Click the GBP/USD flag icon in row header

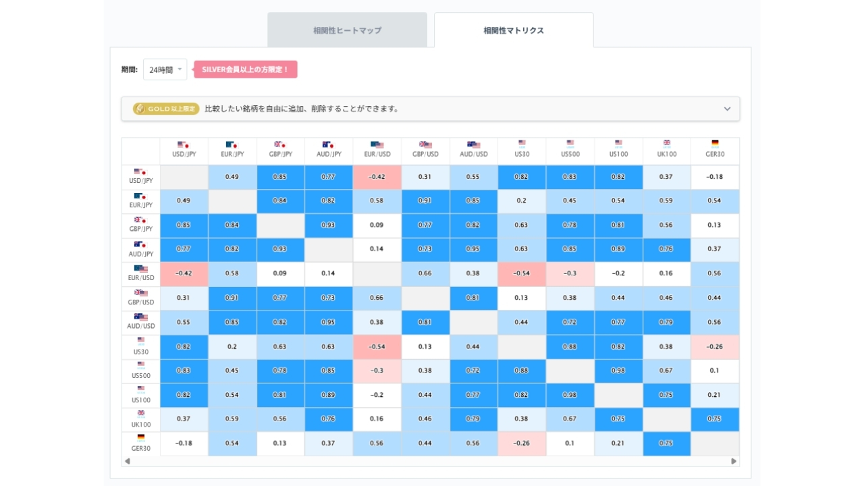tap(141, 293)
